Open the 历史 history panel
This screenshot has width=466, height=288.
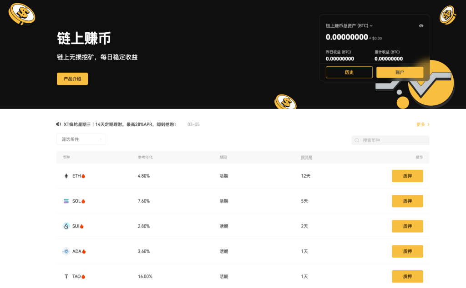[349, 72]
